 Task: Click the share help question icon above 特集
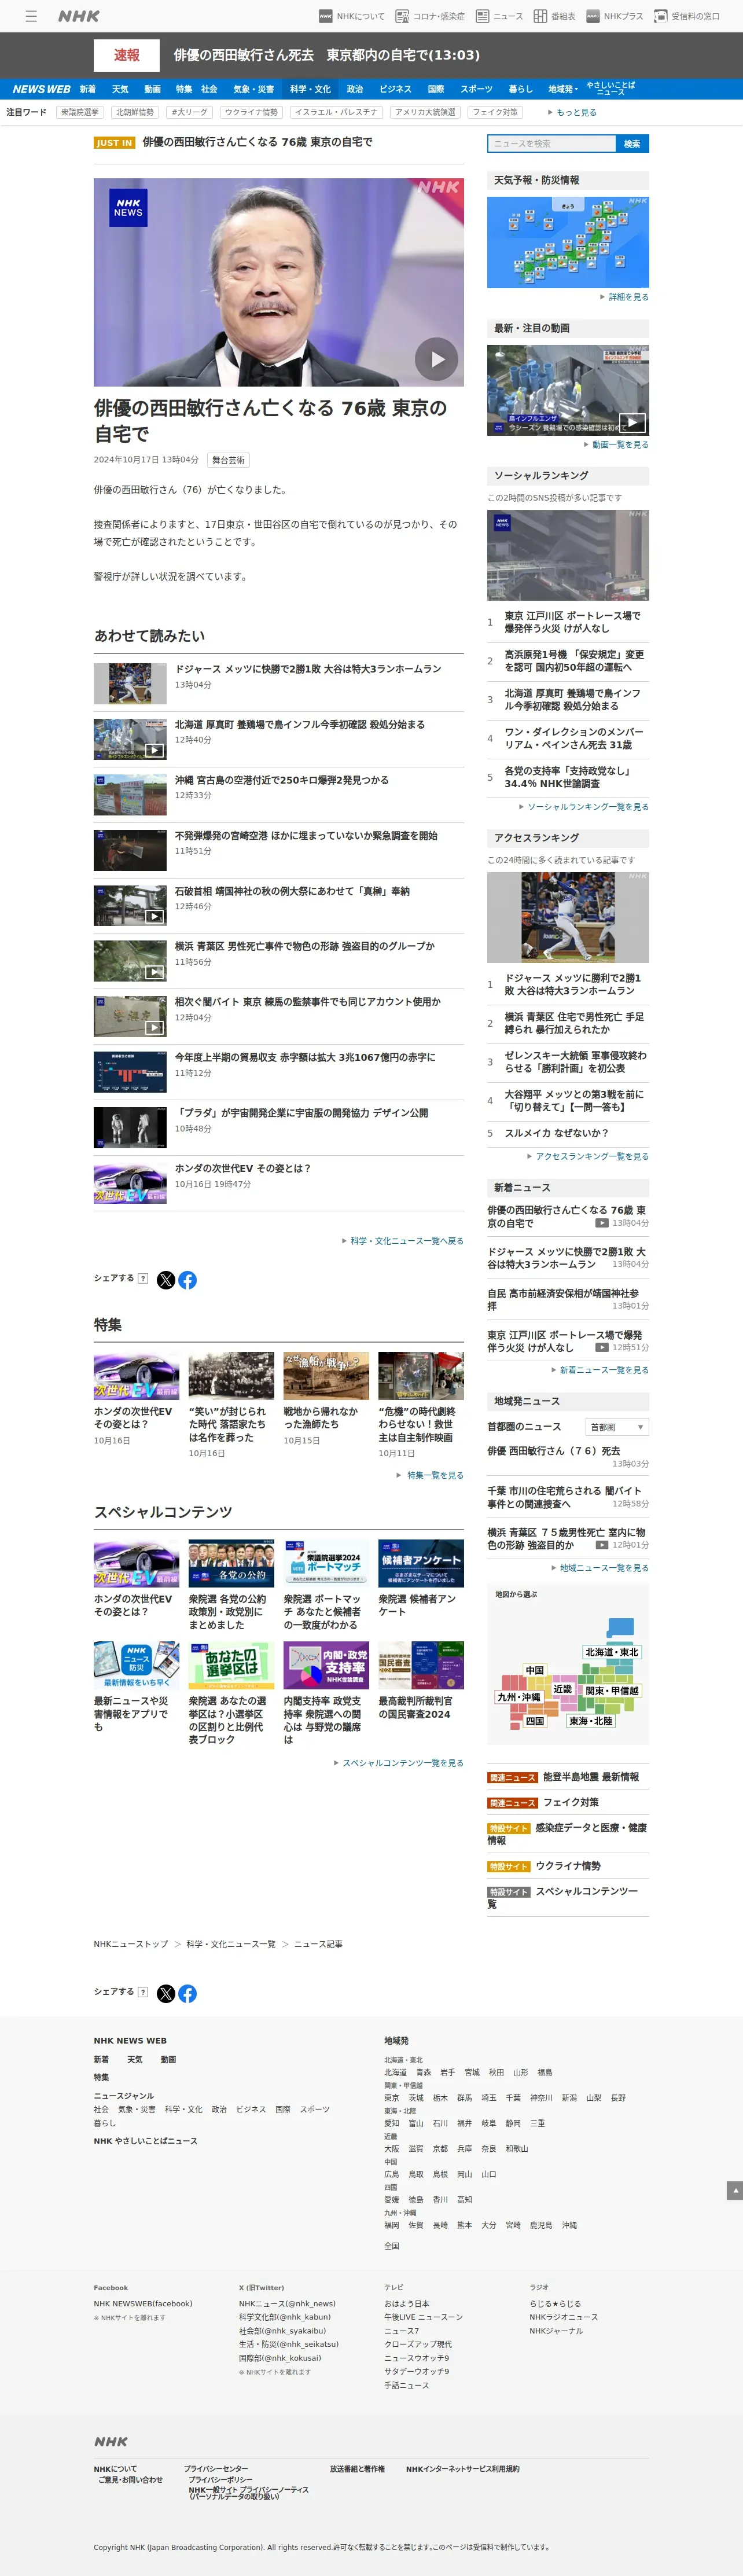143,1278
